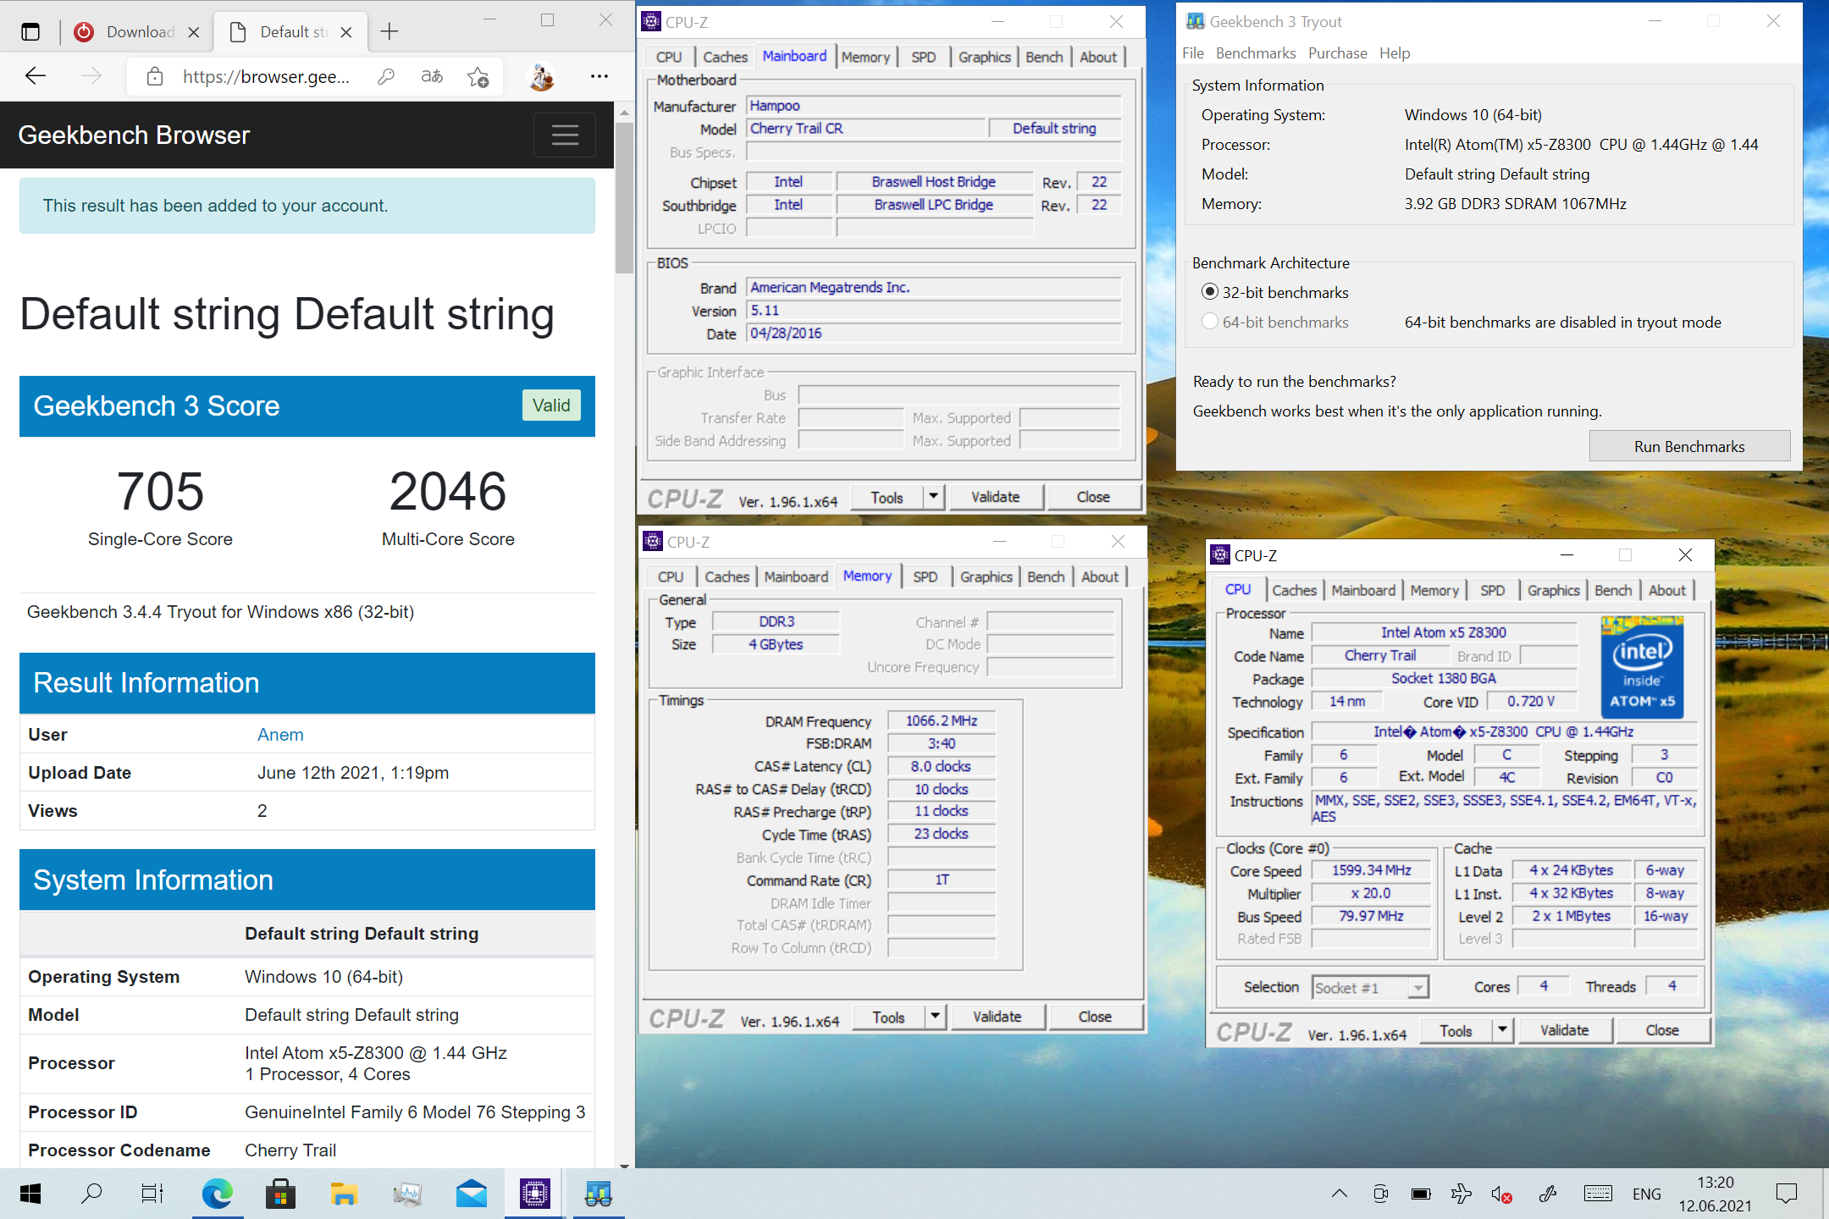Click Close button in Memory CPU-Z window

[1095, 1017]
